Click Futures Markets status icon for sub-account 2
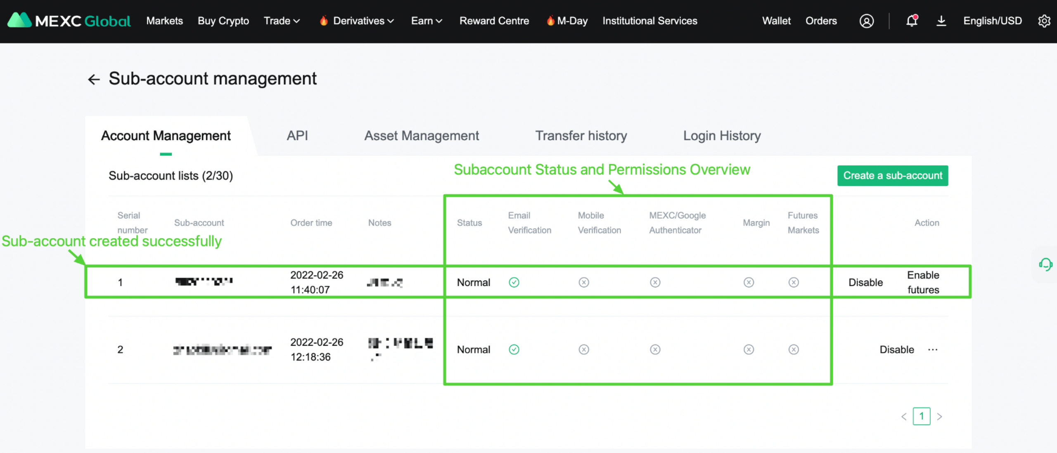The height and width of the screenshot is (453, 1057). (x=793, y=349)
